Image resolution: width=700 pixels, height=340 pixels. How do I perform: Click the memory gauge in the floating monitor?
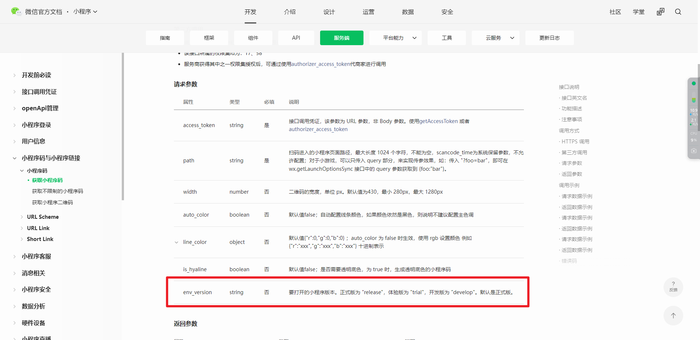coord(694,97)
